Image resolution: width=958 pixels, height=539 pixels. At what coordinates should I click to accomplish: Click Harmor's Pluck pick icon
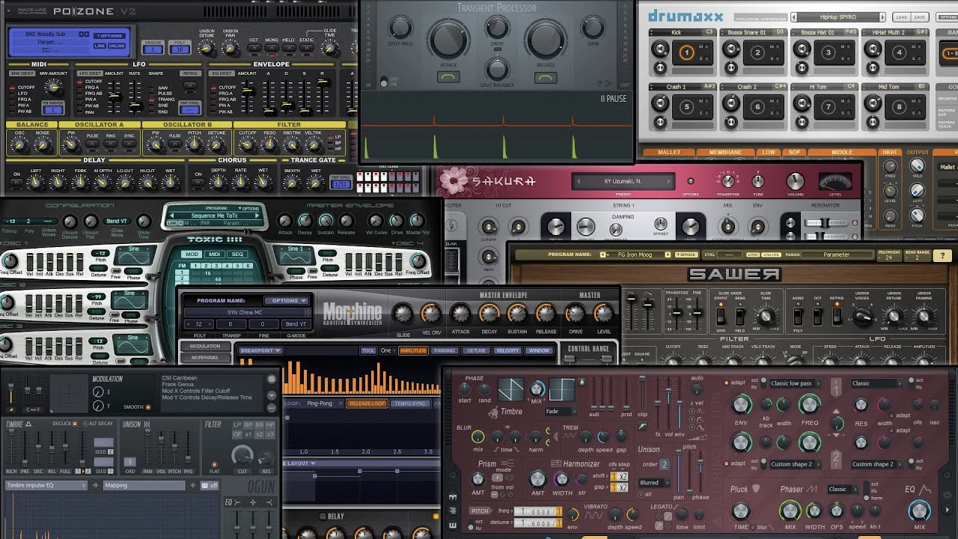coord(756,489)
